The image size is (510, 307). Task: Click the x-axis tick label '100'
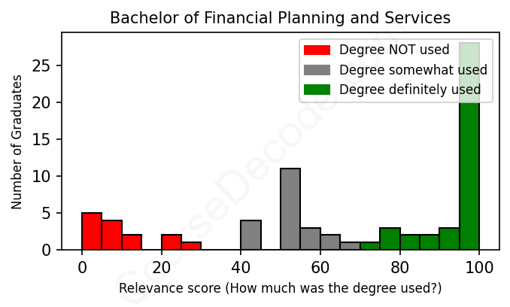[478, 266]
